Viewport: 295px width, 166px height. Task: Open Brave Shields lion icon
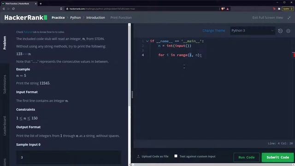223,9
